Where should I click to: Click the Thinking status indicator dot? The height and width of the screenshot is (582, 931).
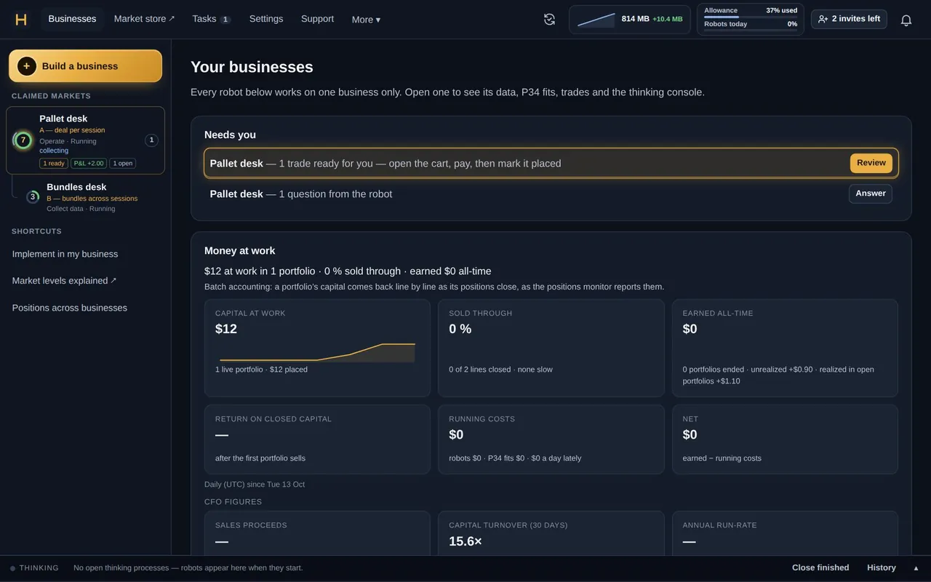(x=12, y=568)
